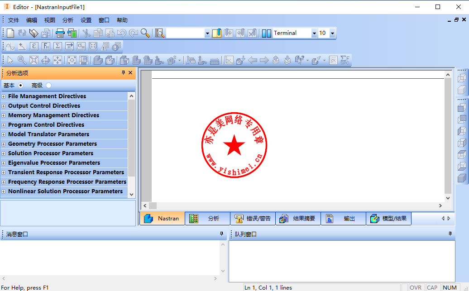This screenshot has width=469, height=291.
Task: Switch to the Nastran tab
Action: 163,219
